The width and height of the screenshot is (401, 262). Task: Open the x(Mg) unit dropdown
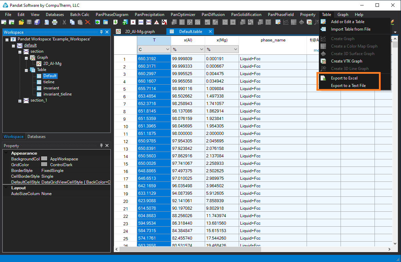click(235, 50)
